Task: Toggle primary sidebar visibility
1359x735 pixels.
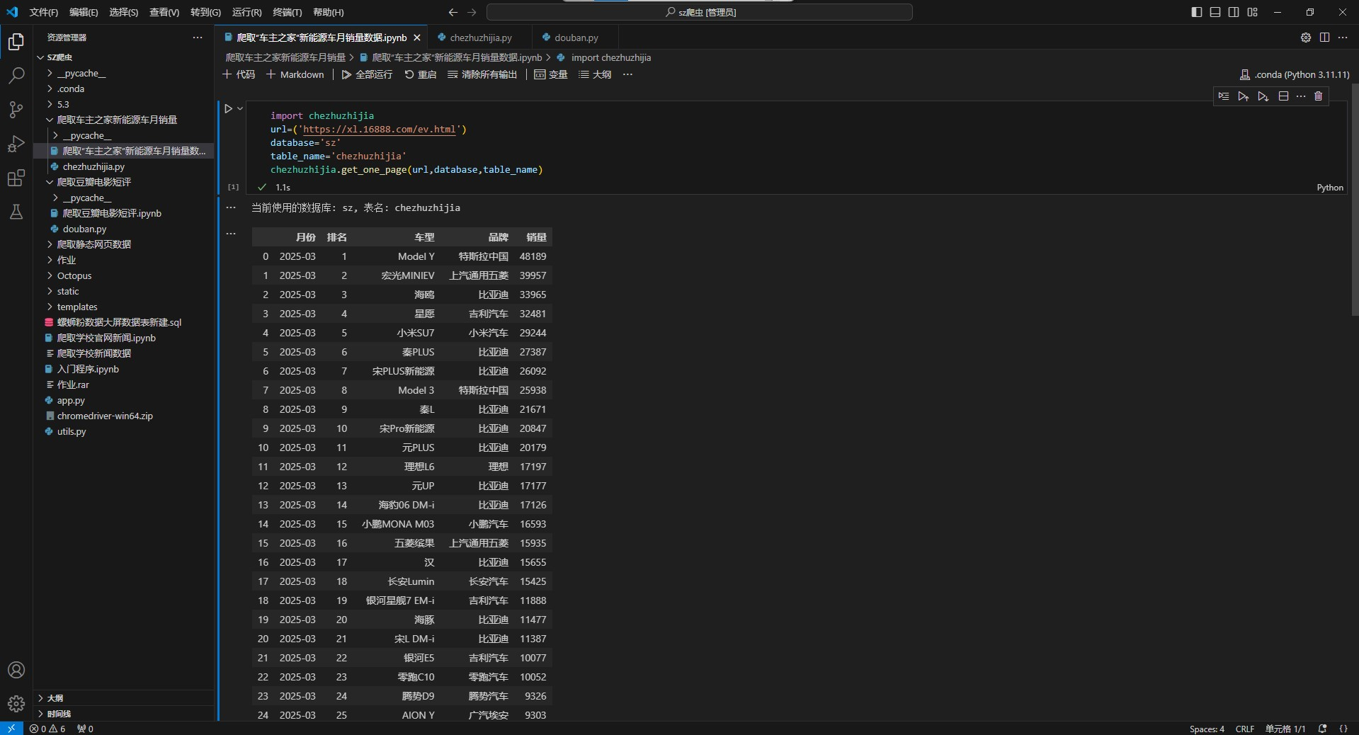Action: tap(1197, 12)
